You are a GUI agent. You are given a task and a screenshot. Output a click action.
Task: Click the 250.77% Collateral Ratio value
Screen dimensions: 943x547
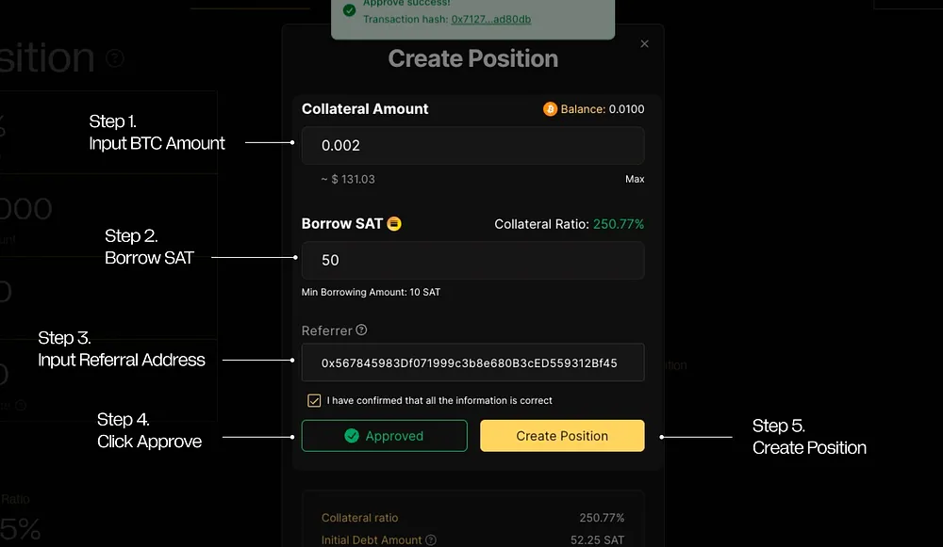coord(619,224)
